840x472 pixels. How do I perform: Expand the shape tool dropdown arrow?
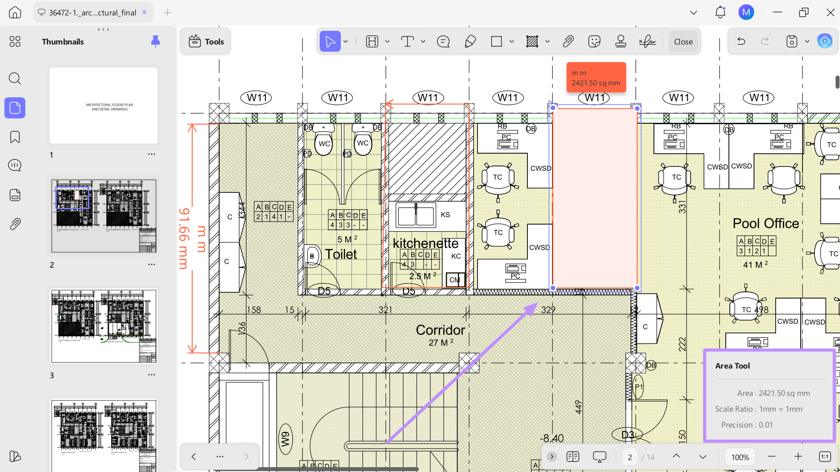(511, 42)
